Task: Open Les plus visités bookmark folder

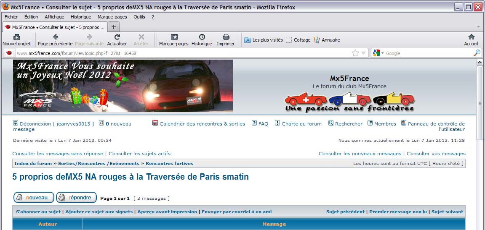Action: pos(264,40)
